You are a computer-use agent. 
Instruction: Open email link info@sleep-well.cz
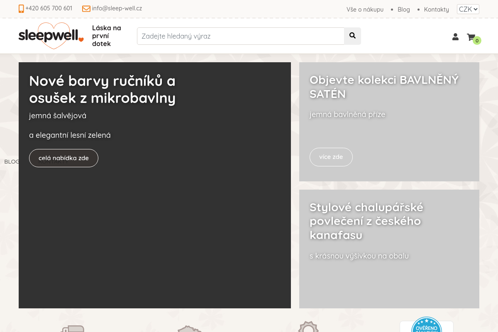pos(117,8)
